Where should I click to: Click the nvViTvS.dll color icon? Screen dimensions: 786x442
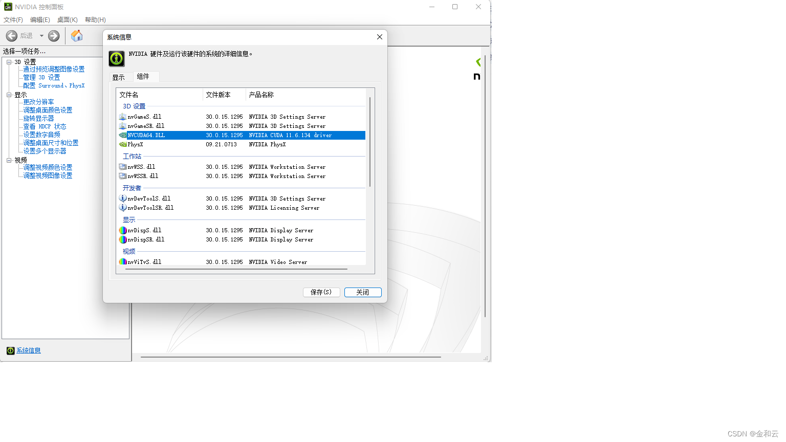(123, 261)
